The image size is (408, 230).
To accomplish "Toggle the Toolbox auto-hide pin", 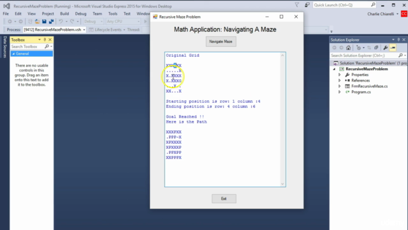I will pos(45,40).
